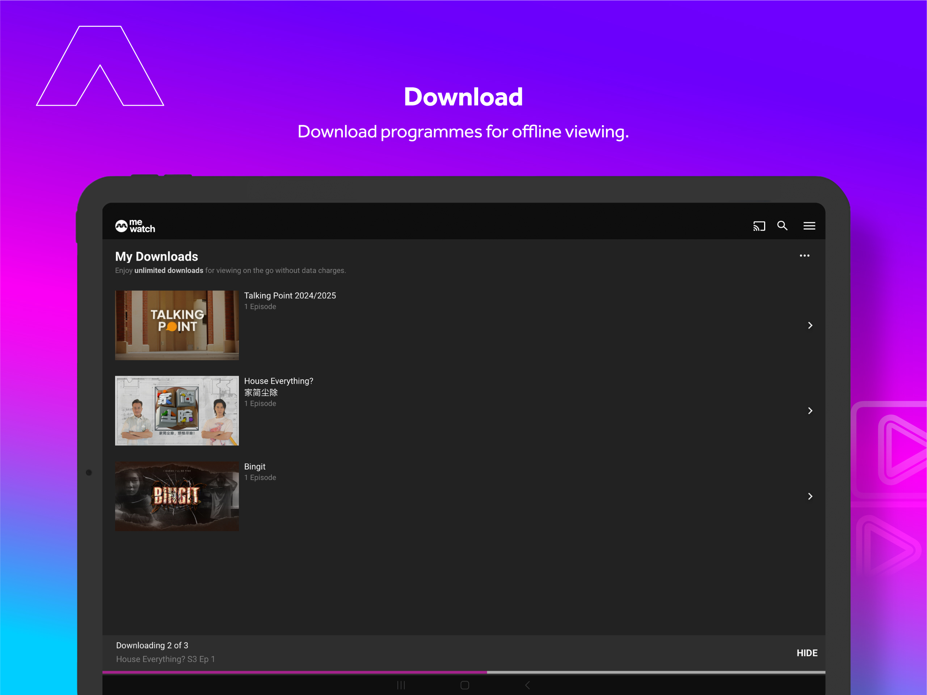Click 1 Episode under Talking Point
The width and height of the screenshot is (927, 695).
pos(260,307)
